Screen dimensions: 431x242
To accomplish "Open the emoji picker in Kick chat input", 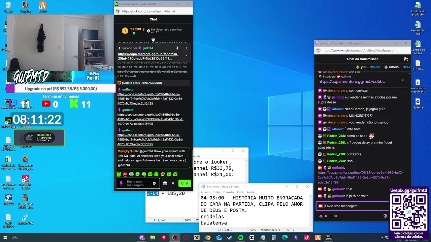I will tap(154, 183).
